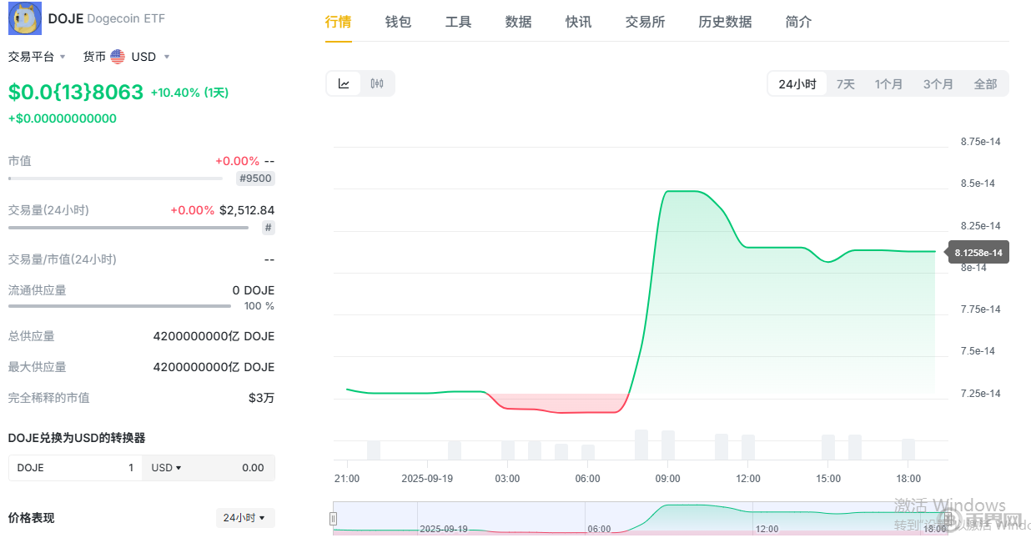Image resolution: width=1031 pixels, height=543 pixels.
Task: Go to the 交易所 tab
Action: [645, 23]
